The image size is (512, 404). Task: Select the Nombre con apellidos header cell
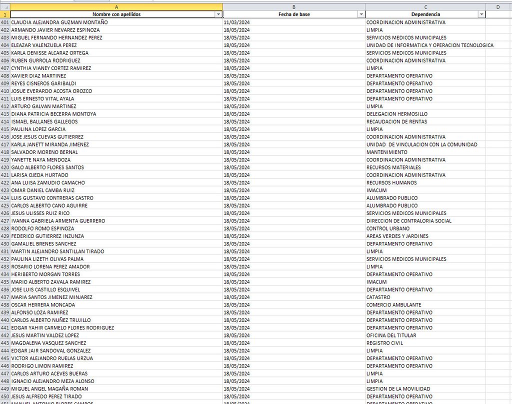116,14
